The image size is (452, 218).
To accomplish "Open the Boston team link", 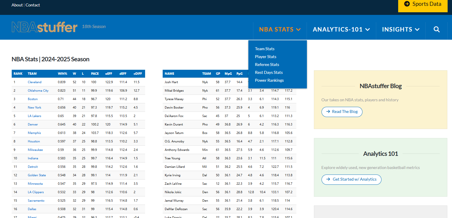I will 33,99.
